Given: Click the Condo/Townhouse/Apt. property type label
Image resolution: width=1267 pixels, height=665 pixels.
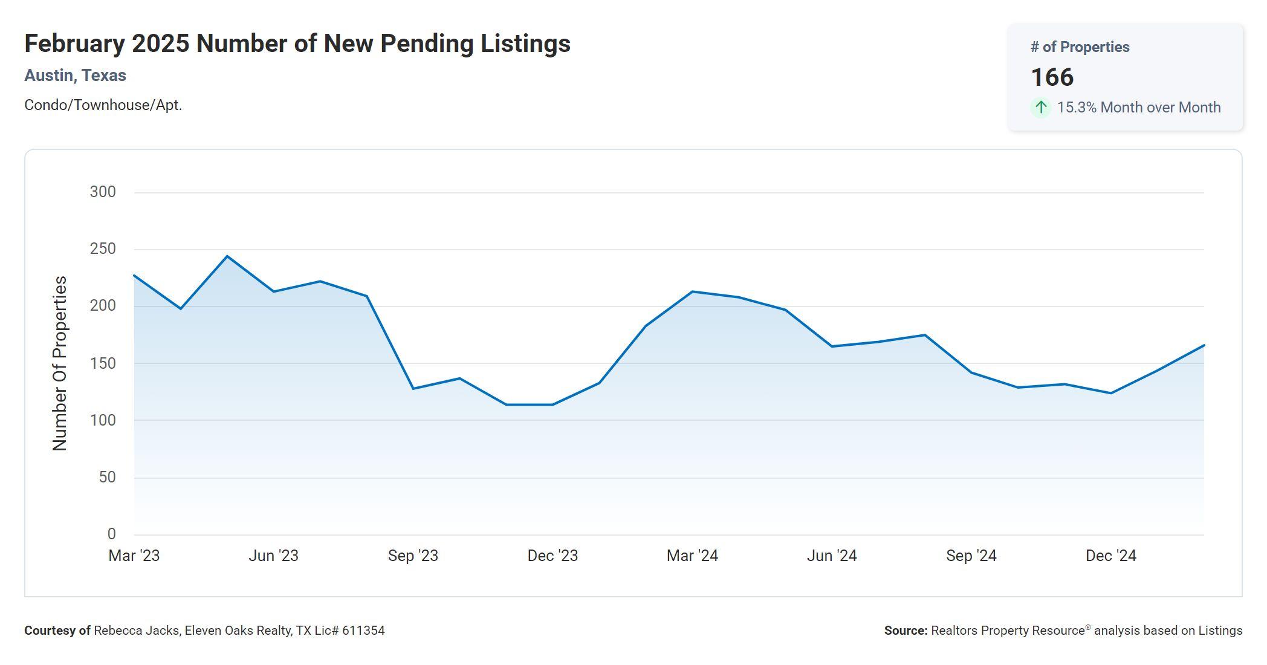Looking at the screenshot, I should pos(103,105).
